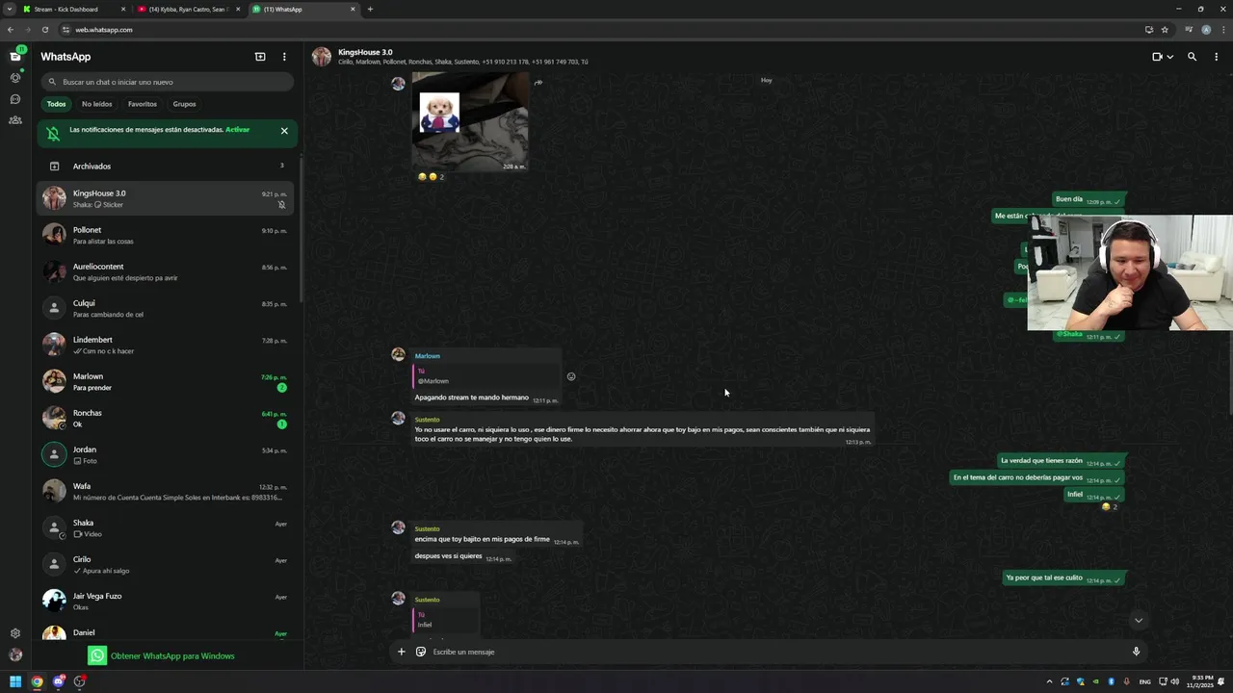1233x693 pixels.
Task: Focus the chat search field
Action: [167, 82]
